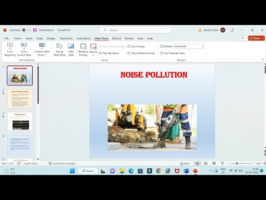Image resolution: width=266 pixels, height=200 pixels.
Task: Click the Notes button in status bar
Action: click(185, 163)
